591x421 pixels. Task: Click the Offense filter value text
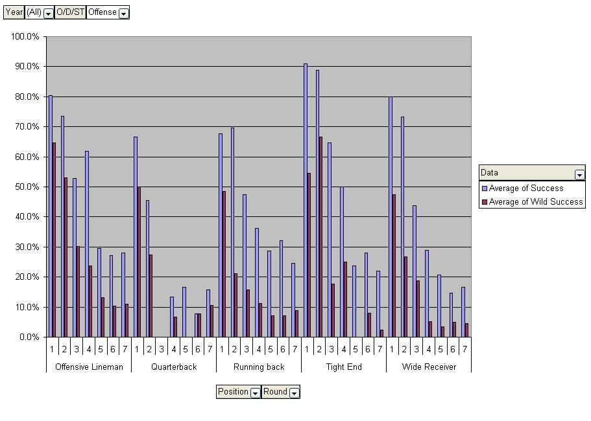[102, 12]
